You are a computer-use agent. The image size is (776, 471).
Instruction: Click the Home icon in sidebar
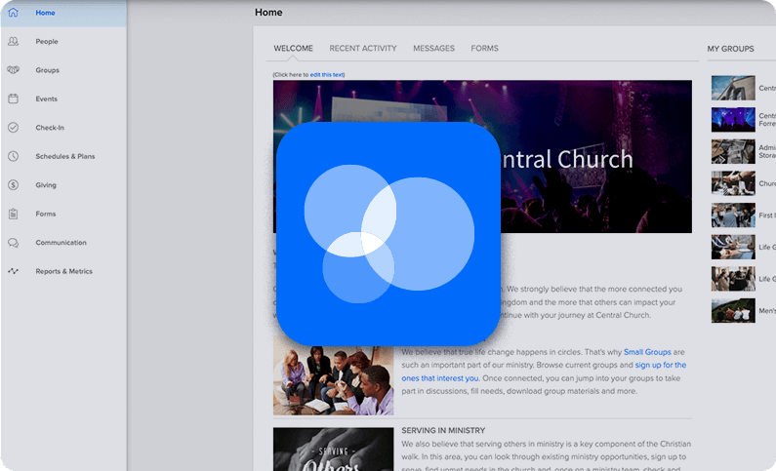tap(14, 13)
